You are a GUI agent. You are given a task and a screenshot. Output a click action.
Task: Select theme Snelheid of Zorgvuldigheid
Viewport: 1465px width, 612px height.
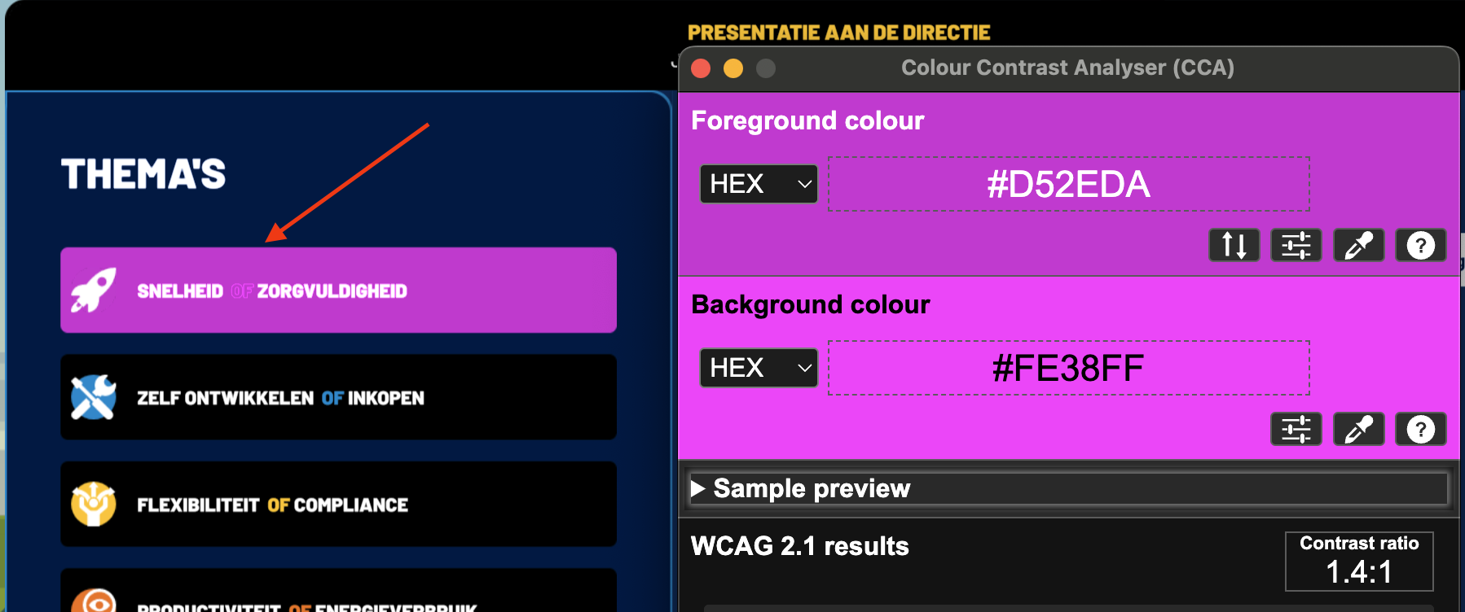pos(338,291)
